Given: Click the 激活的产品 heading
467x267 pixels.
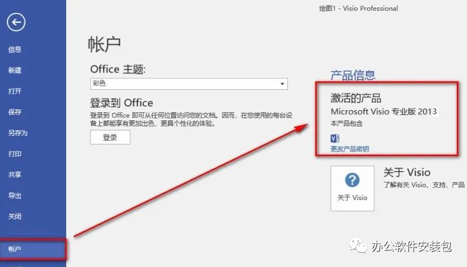Looking at the screenshot, I should [x=356, y=98].
